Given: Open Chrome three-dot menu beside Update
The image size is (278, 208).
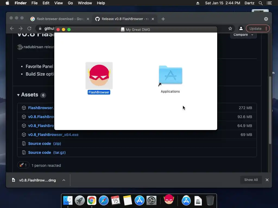Looking at the screenshot, I should 266,28.
